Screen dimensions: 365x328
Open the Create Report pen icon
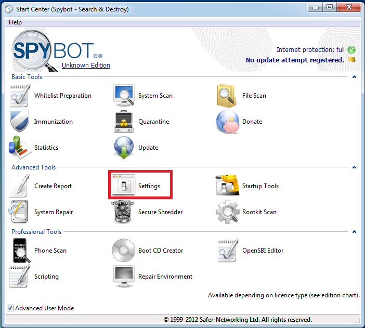(x=20, y=186)
